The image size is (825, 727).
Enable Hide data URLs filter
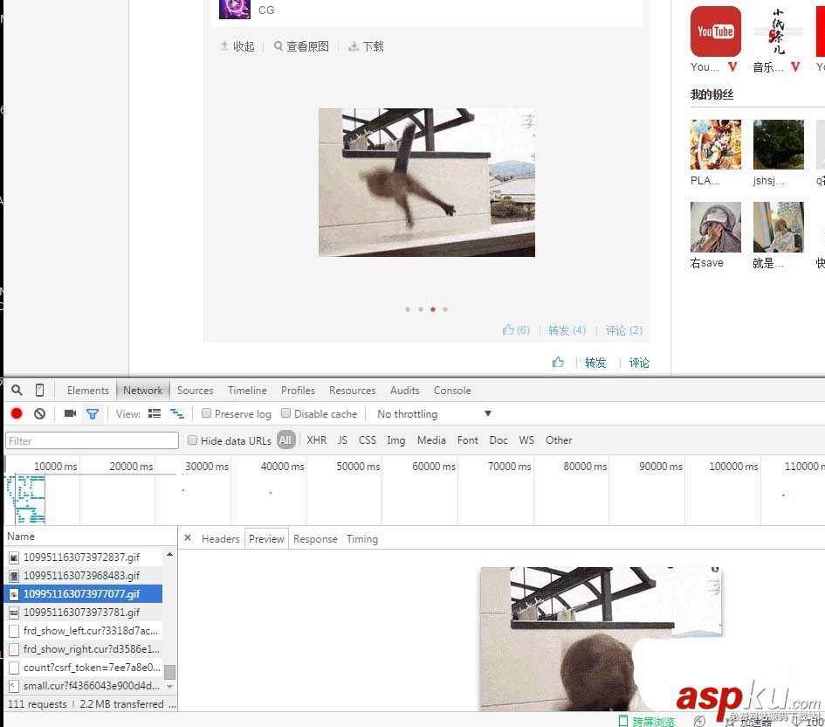(x=192, y=440)
